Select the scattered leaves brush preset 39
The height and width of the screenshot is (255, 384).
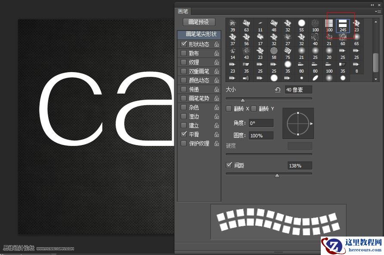tap(232, 24)
